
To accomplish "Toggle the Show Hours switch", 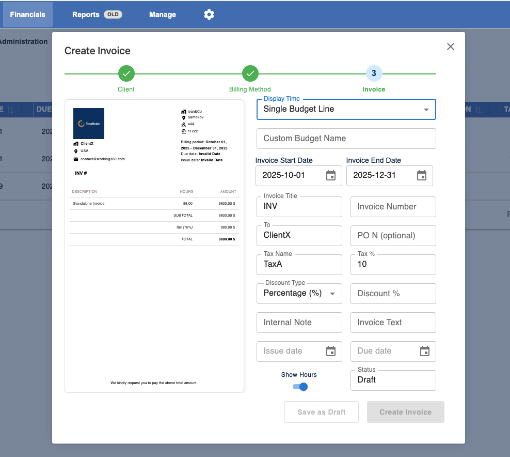I will click(300, 387).
